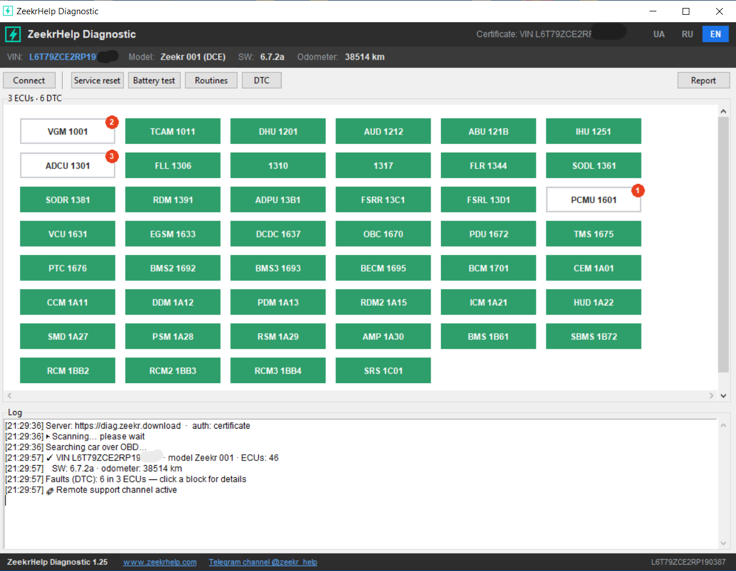Open the VGM 1001 ECU block
This screenshot has width=736, height=571.
(x=68, y=132)
